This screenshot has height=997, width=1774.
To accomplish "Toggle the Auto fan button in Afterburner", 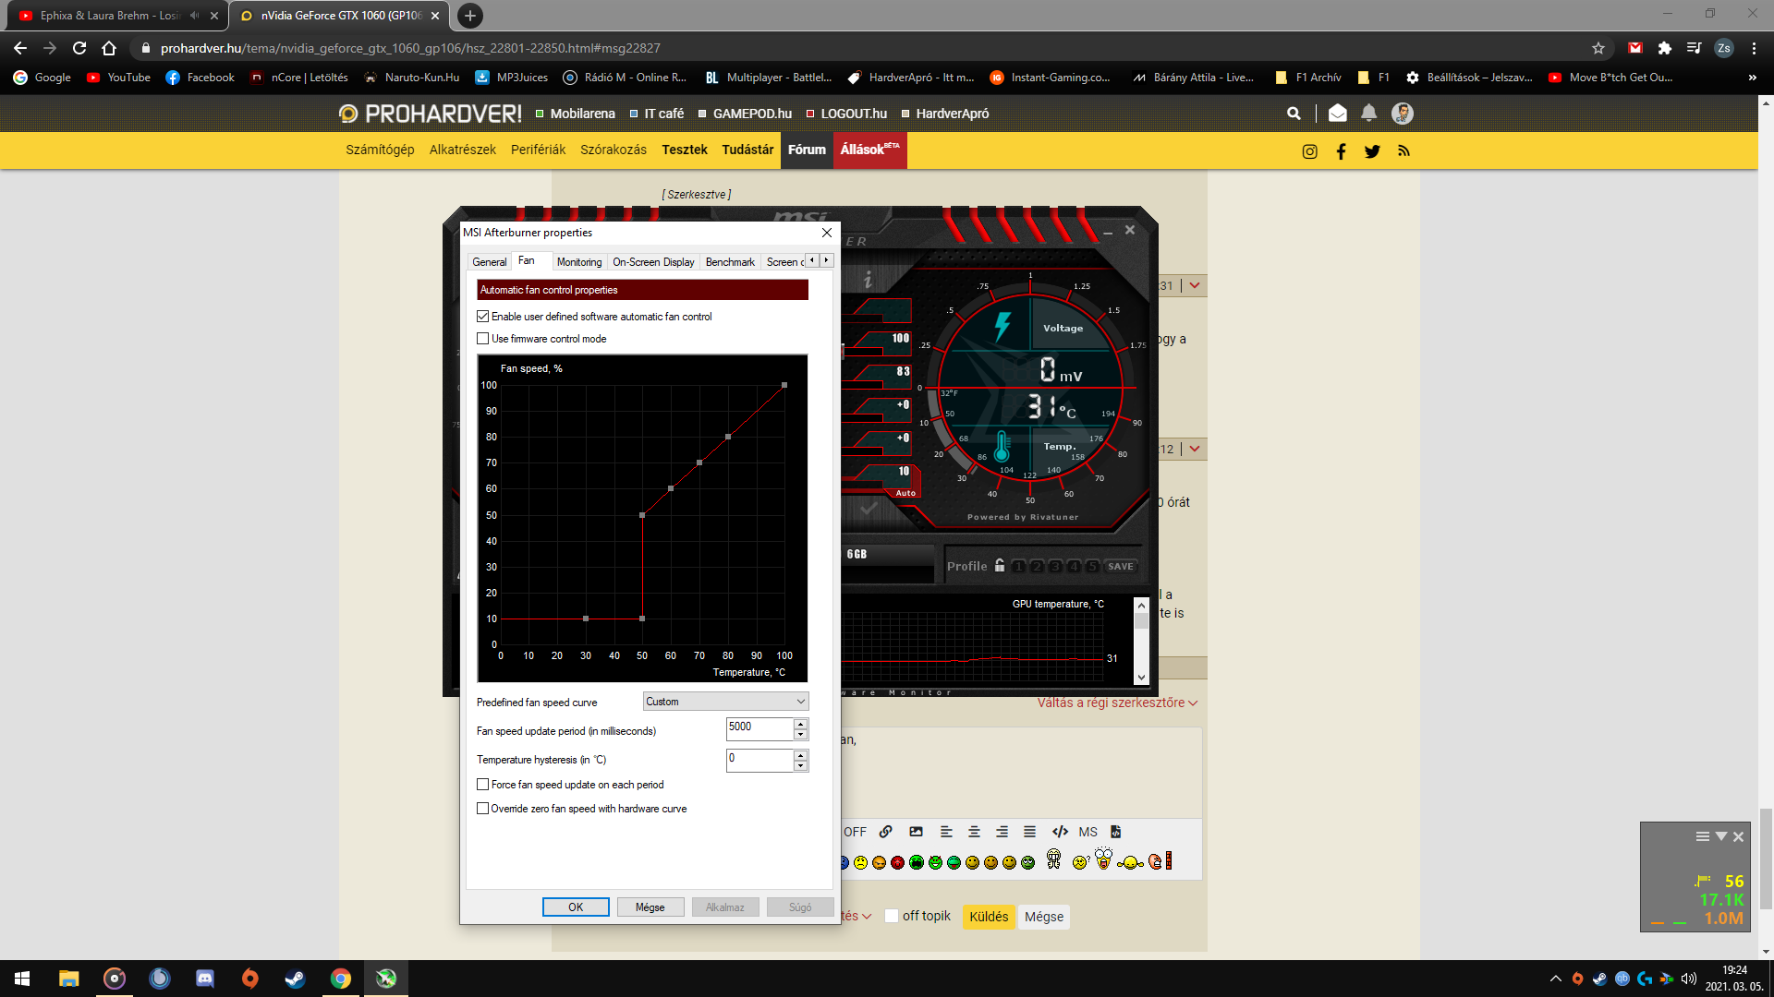I will click(x=905, y=493).
